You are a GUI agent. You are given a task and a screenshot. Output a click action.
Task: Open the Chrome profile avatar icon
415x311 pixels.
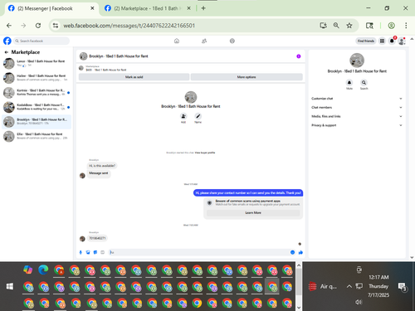point(391,26)
